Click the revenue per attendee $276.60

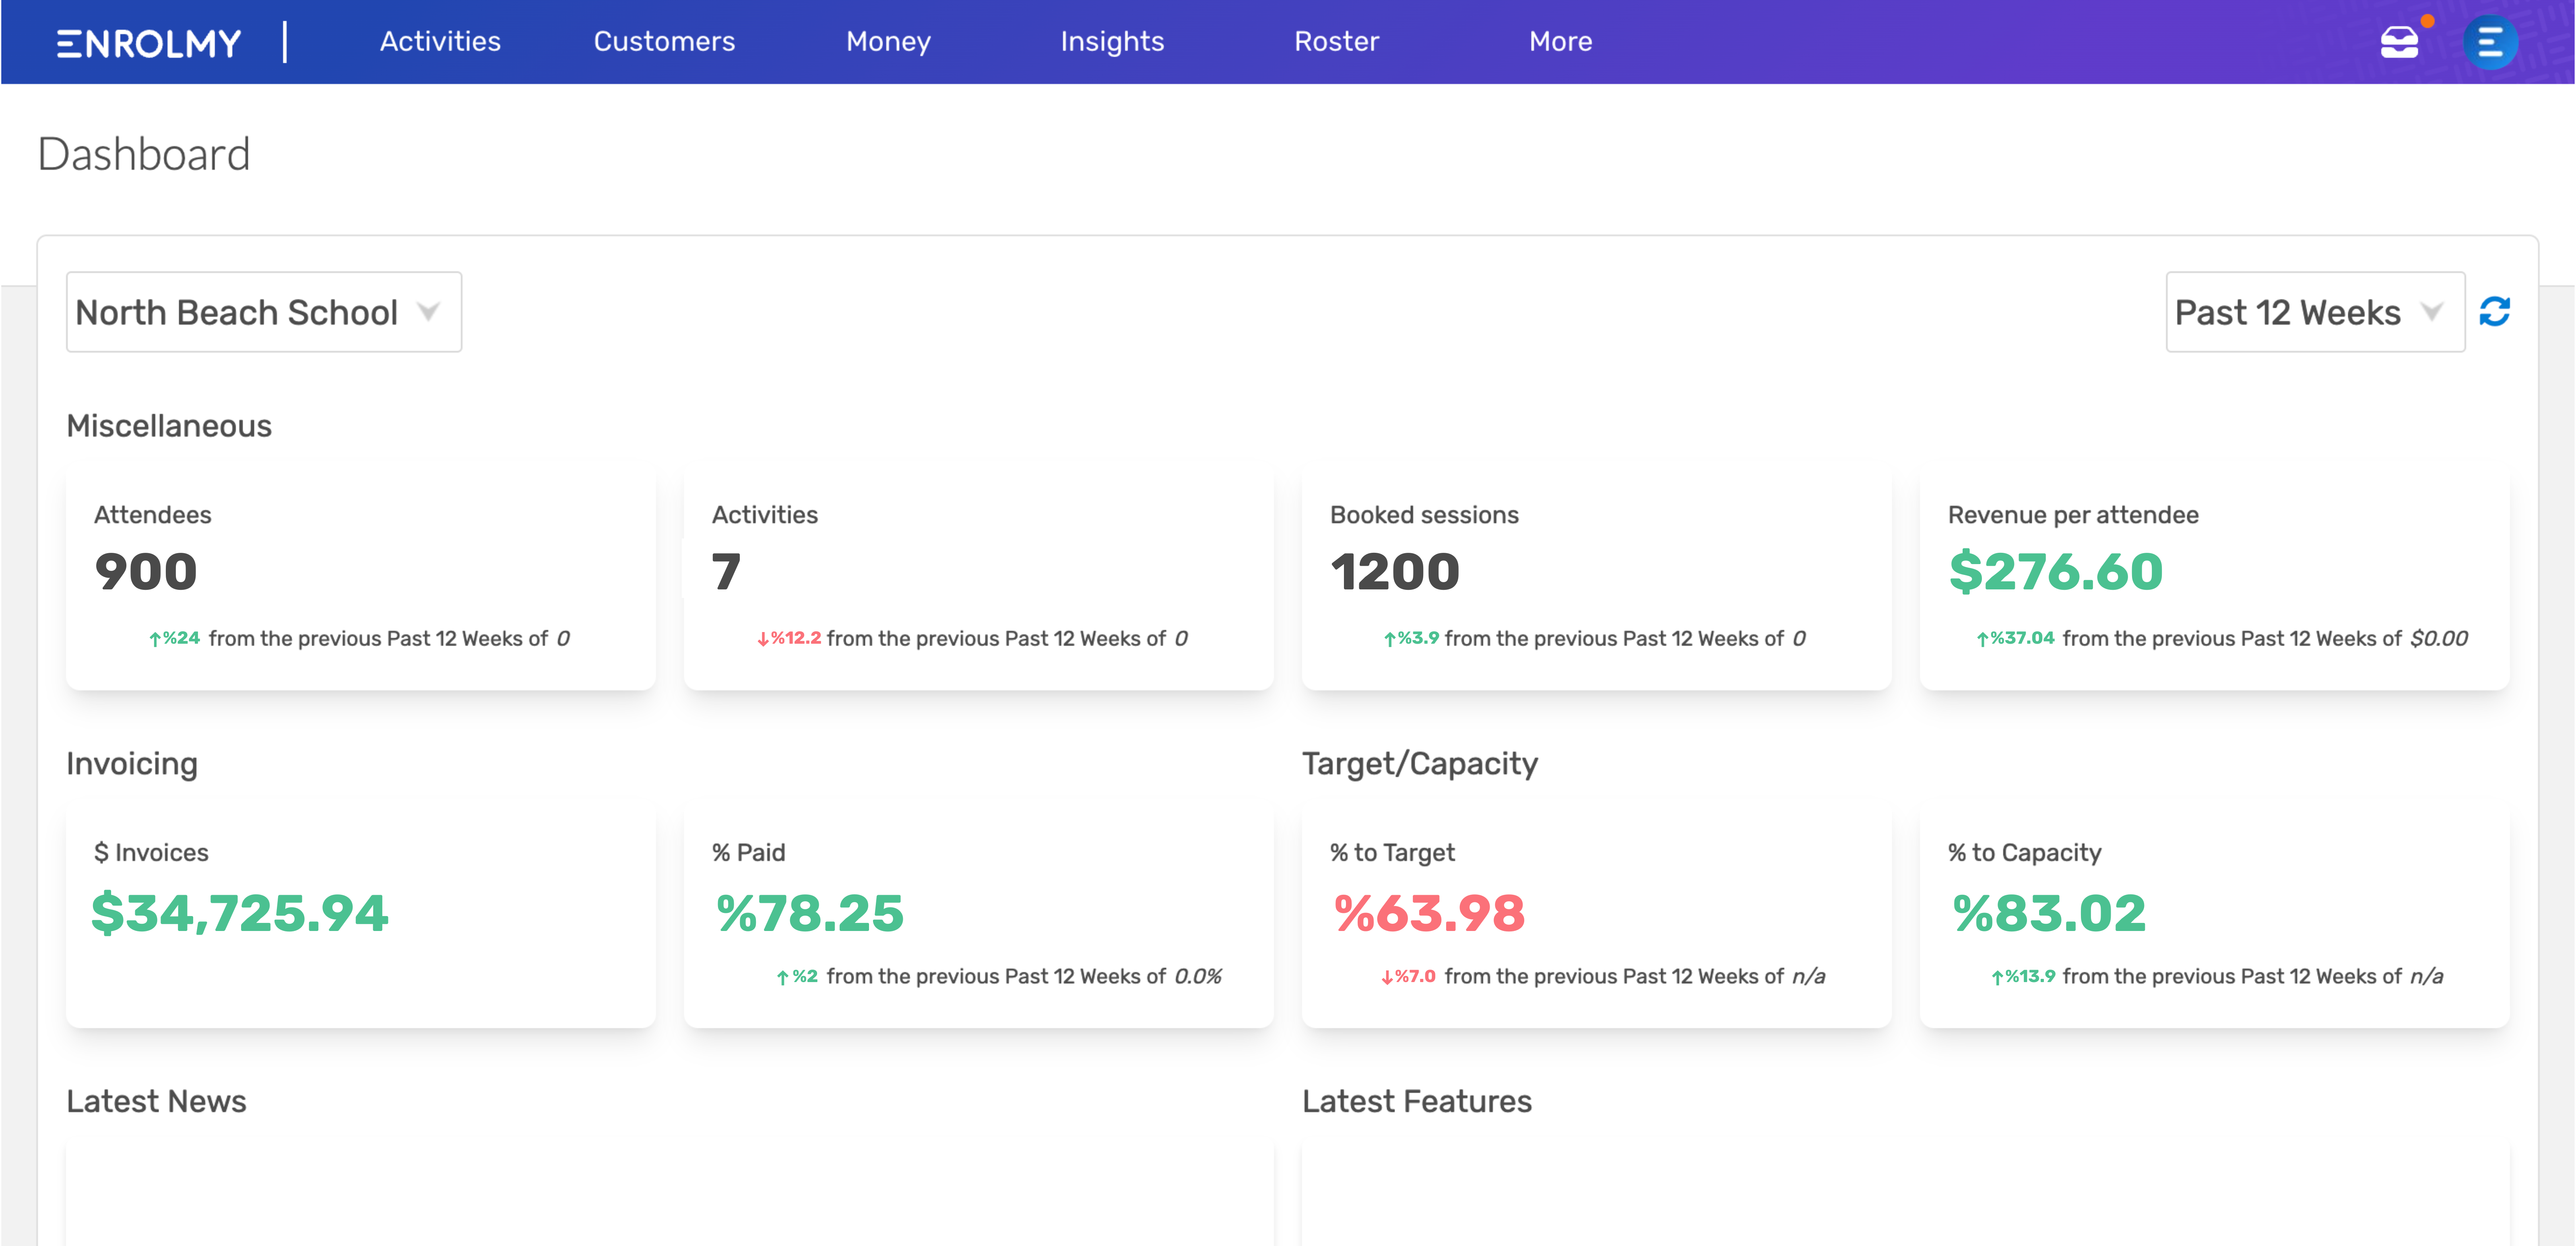tap(2056, 573)
